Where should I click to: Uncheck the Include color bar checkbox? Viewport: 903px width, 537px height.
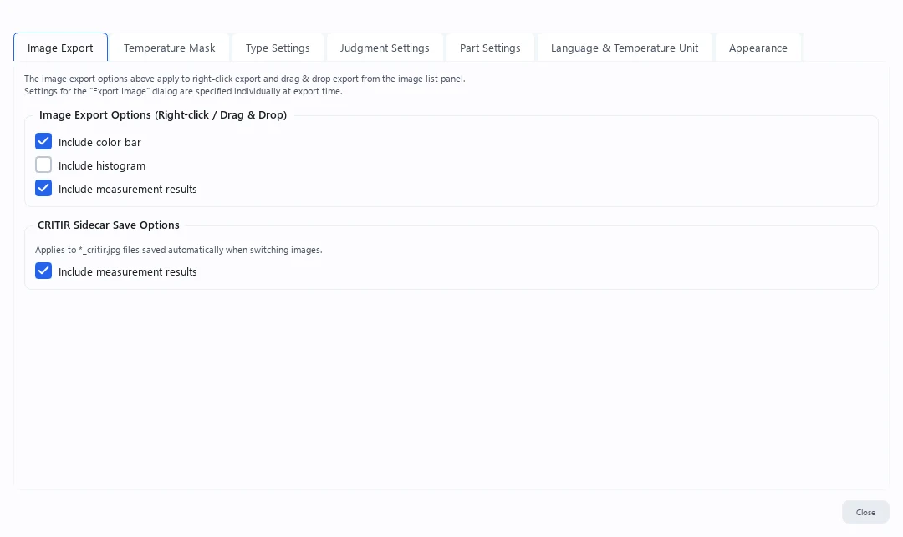[x=43, y=141]
